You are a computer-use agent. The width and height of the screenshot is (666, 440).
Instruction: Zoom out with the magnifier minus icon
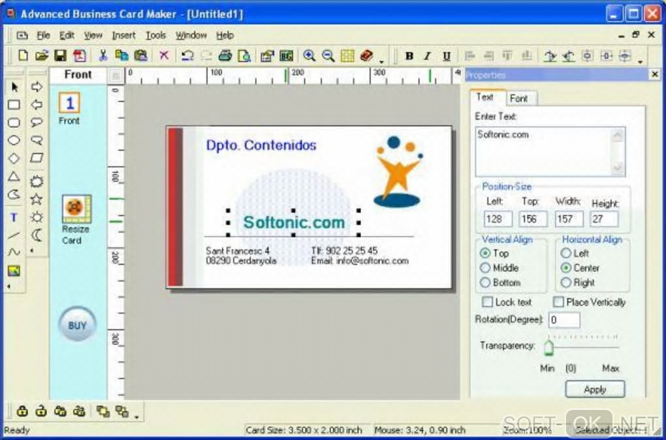pos(328,55)
